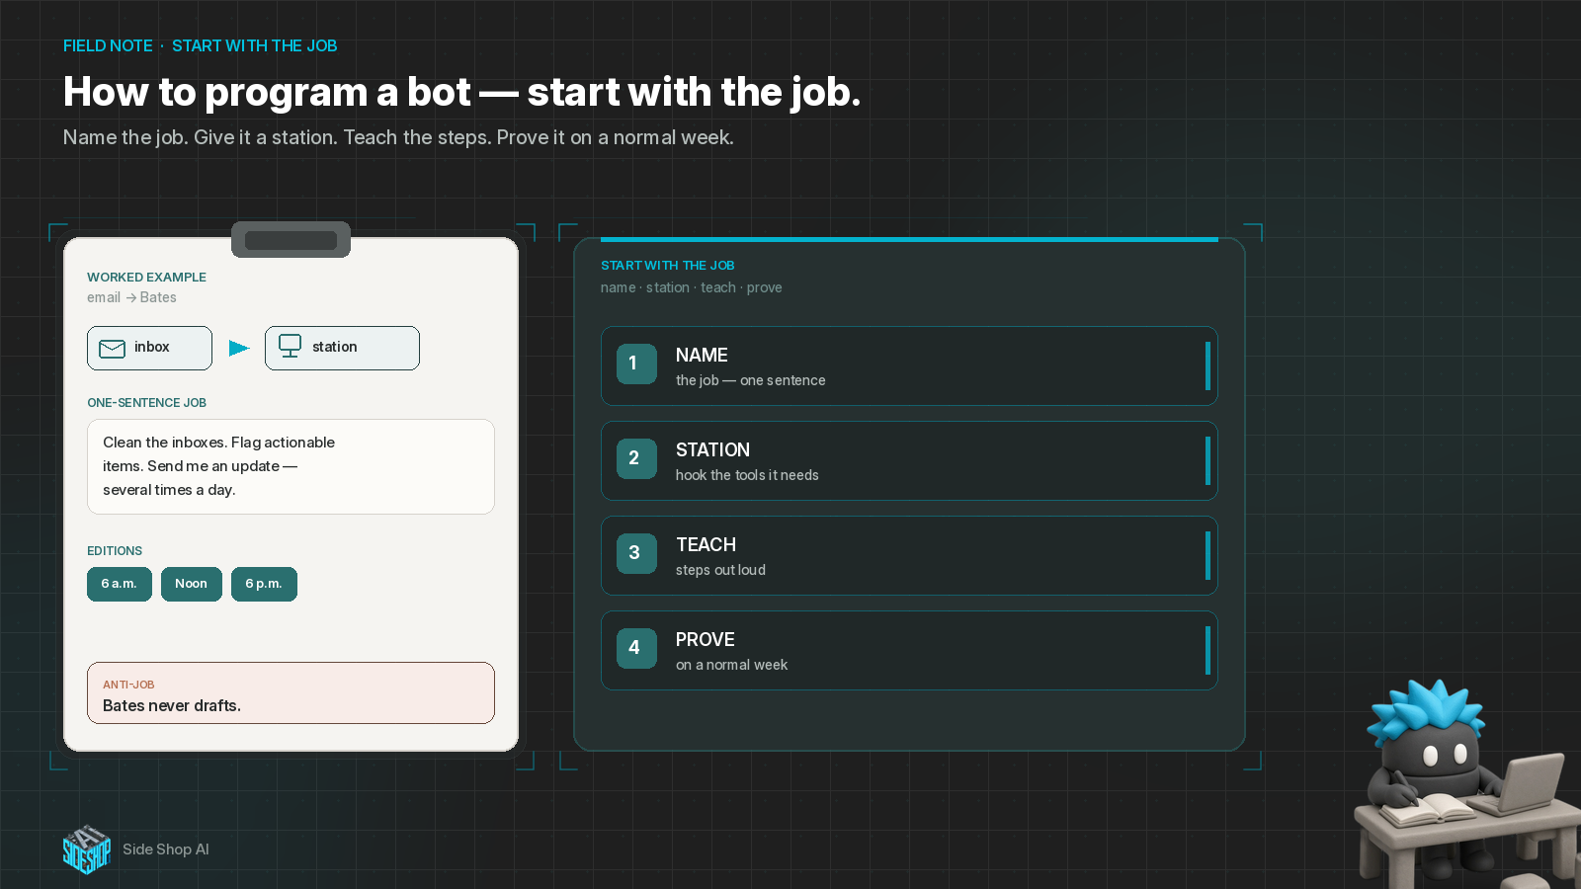Screen dimensions: 1581x889
Task: Click the 'name · station · teach · prove' caption
Action: click(x=692, y=287)
